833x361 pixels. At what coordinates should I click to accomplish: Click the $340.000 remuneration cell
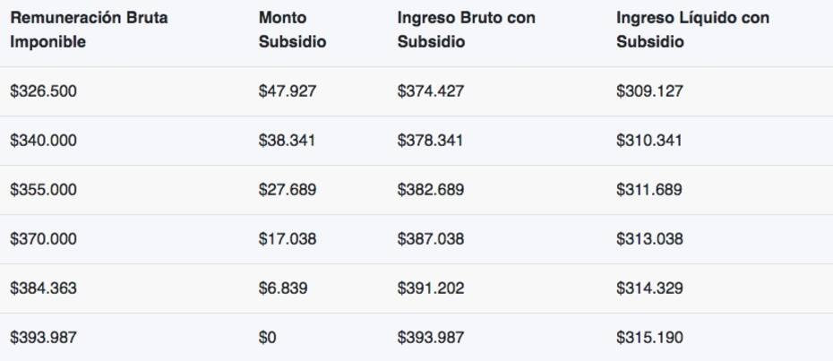[x=44, y=141]
